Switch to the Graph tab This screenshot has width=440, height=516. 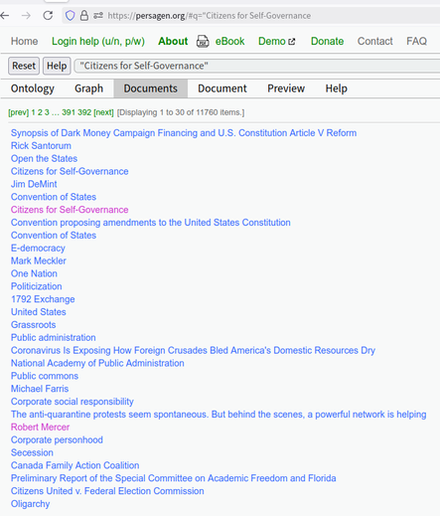click(88, 88)
